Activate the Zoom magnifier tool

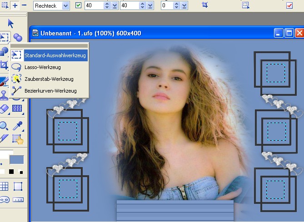(x=4, y=126)
